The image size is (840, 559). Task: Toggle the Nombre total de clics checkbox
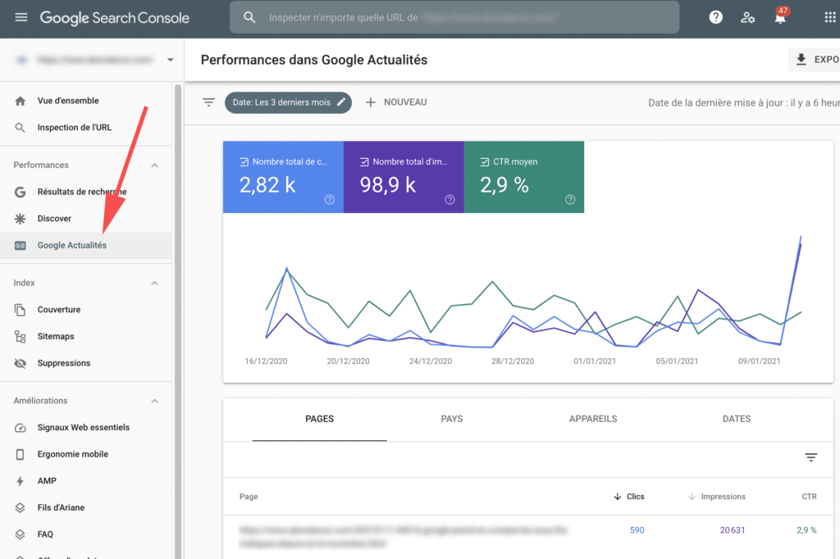244,162
